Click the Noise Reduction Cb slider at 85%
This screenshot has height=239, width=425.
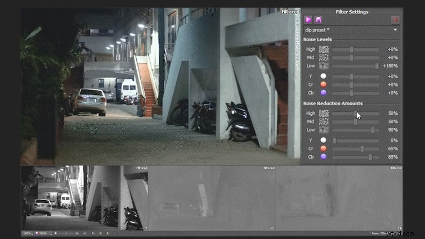point(370,157)
